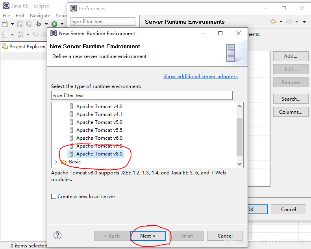311x249 pixels.
Task: Click Cancel in New Server Runtime dialog
Action: (225, 236)
